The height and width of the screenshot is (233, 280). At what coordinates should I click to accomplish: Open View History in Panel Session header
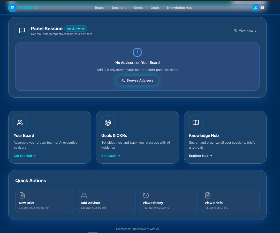[245, 31]
